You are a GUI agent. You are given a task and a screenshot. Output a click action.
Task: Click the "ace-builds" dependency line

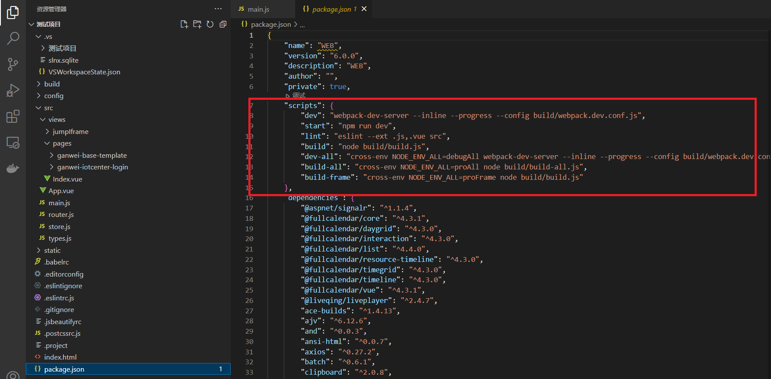coord(350,311)
